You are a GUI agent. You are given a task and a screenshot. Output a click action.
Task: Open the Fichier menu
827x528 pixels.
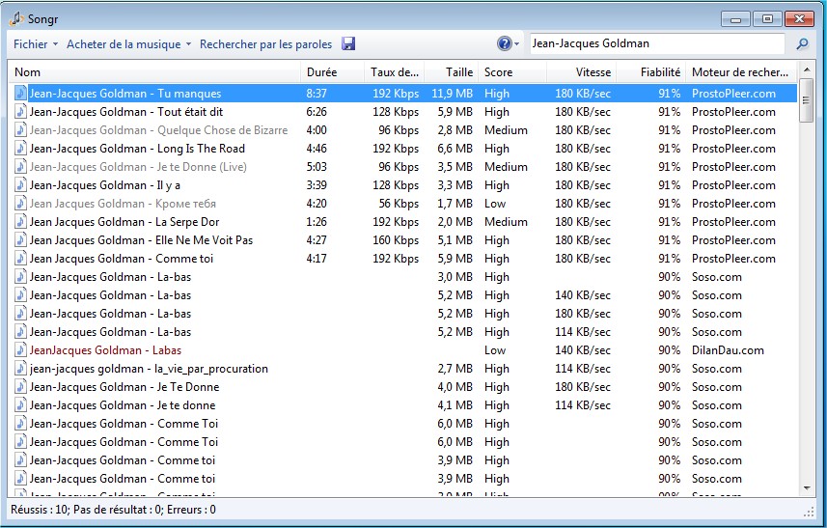[x=36, y=44]
